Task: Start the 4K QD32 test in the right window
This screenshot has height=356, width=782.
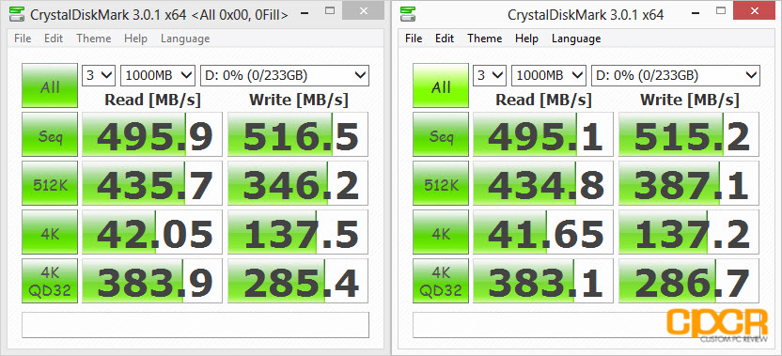Action: pyautogui.click(x=441, y=281)
